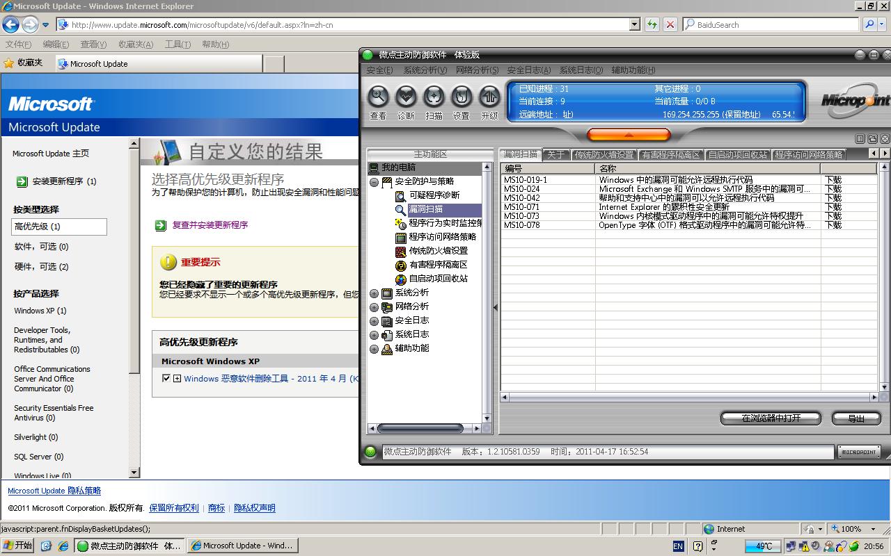Screen dimensions: 891x556
Task: Click the 复查并安装更新程序 link
Action: (x=210, y=225)
